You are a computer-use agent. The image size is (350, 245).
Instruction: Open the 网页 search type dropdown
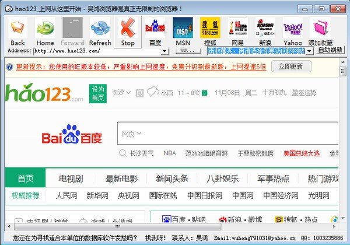pos(131,134)
